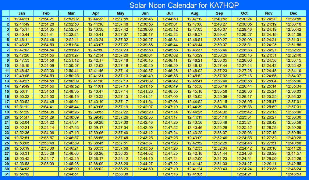The image size is (309, 180).
Task: Click August 31 cell 12:41:05
Action: coord(194,174)
